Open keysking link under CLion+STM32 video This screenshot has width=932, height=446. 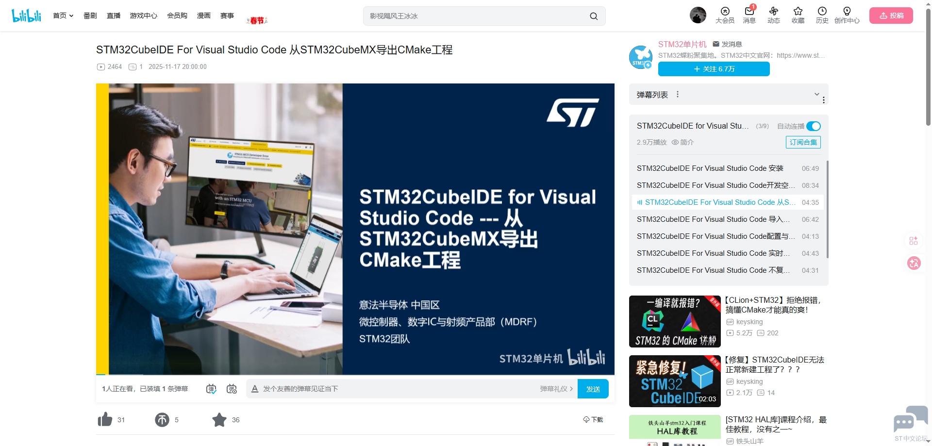coord(749,322)
